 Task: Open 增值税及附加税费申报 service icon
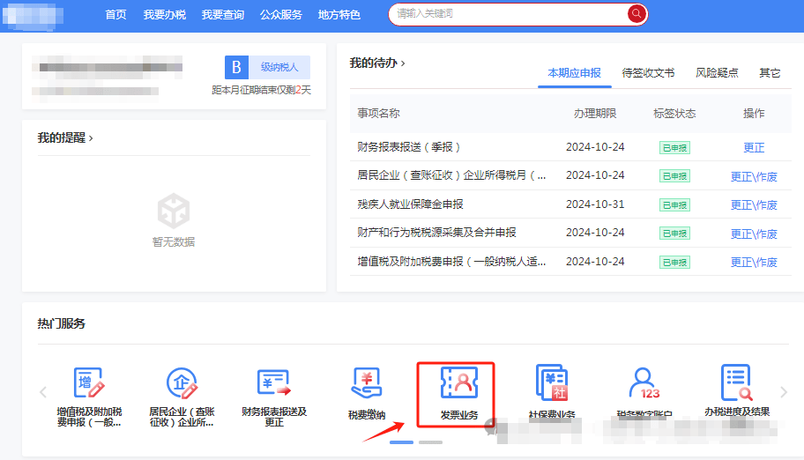pyautogui.click(x=89, y=384)
